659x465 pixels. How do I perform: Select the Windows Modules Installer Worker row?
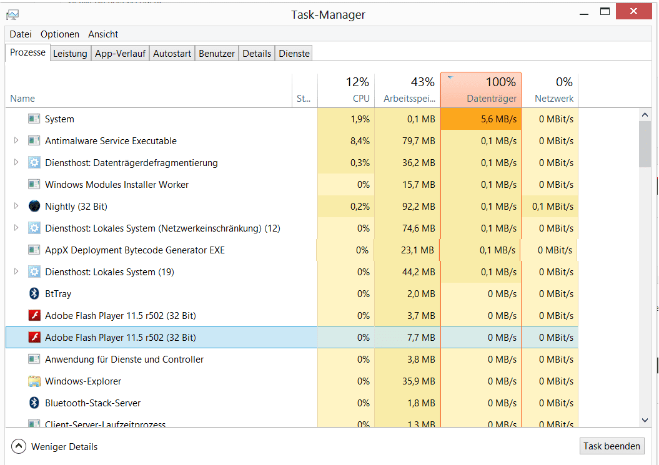click(x=292, y=184)
